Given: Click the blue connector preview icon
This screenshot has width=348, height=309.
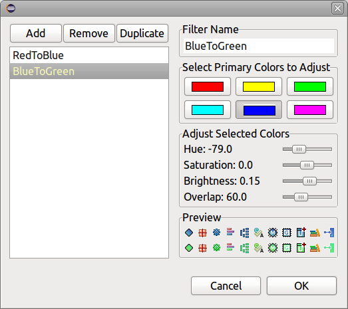Looking at the screenshot, I should point(329,233).
